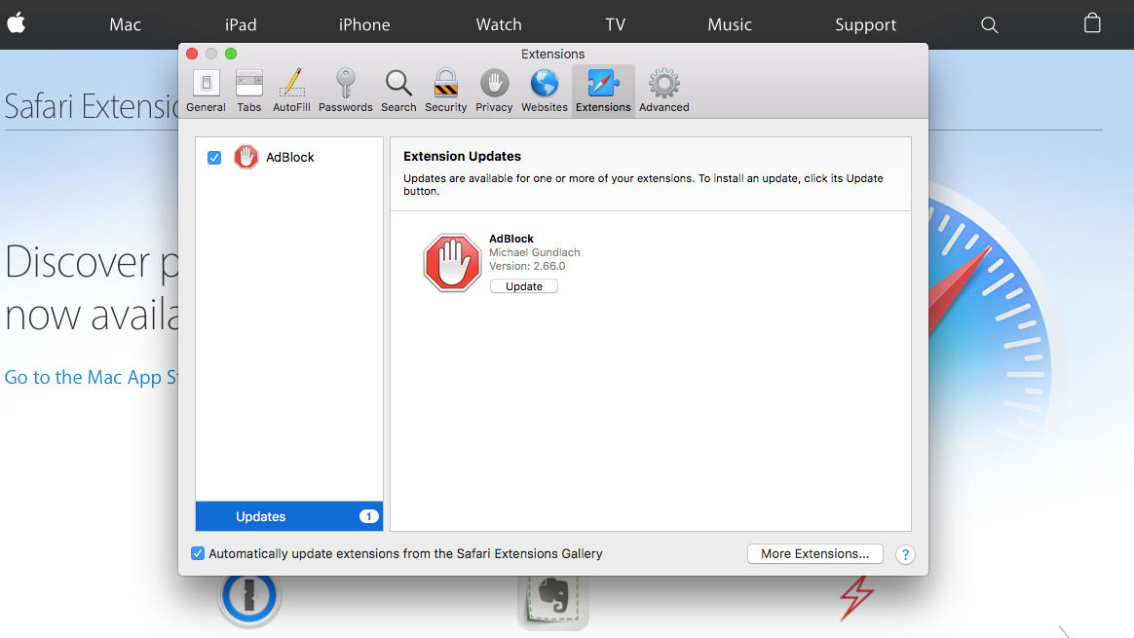Viewport: 1134px width, 638px height.
Task: Open the Tabs preferences pane
Action: pyautogui.click(x=248, y=92)
